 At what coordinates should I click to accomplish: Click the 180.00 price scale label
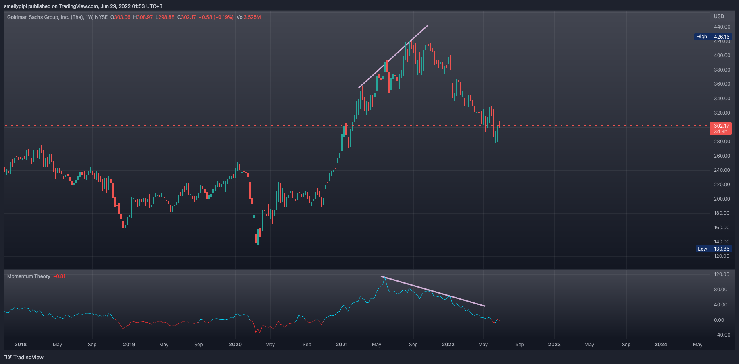click(722, 213)
